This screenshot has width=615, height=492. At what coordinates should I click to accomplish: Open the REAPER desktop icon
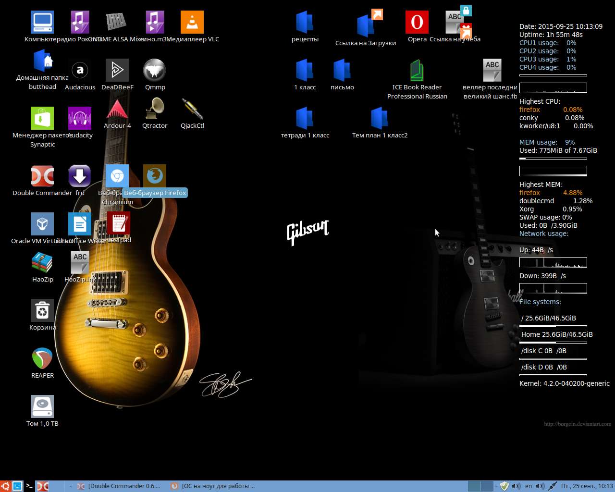(42, 359)
